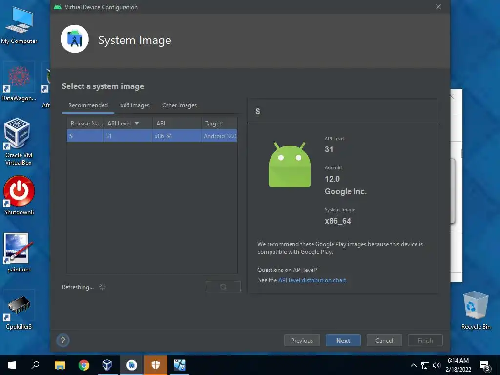This screenshot has width=500, height=375.
Task: Launch Oracle VM VirtualBox desktop shortcut
Action: 18,142
